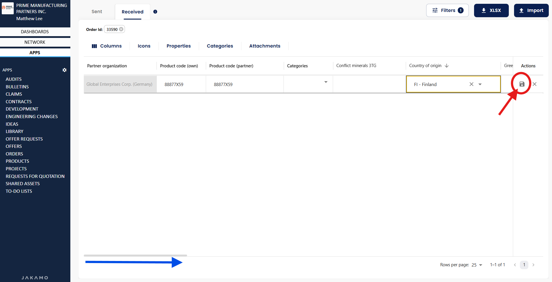
Task: Sort by Country of origin arrow
Action: point(447,66)
